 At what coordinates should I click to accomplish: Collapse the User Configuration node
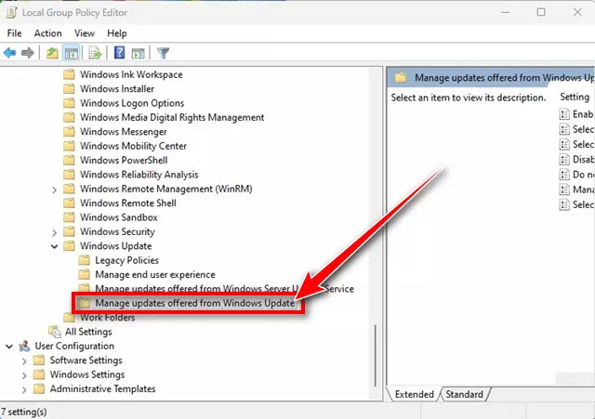[x=9, y=347]
